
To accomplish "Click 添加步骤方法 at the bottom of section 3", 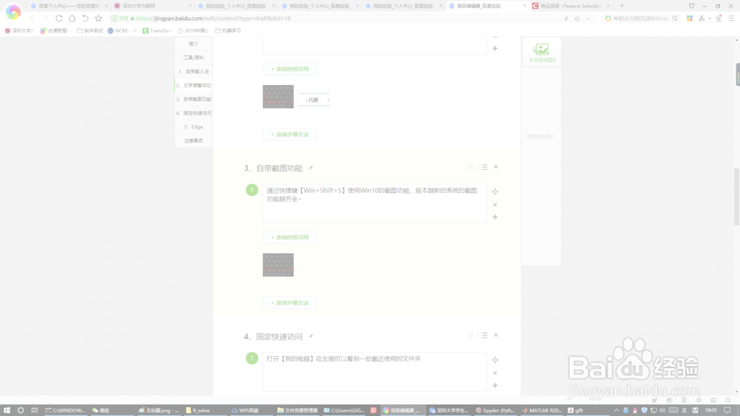I will point(289,302).
